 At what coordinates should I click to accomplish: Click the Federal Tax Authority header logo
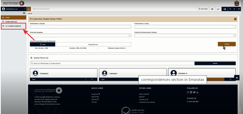(13, 3)
